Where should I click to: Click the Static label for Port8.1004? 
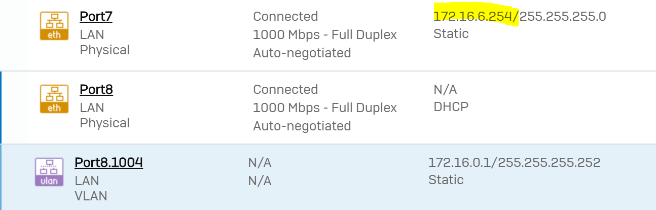tap(446, 180)
